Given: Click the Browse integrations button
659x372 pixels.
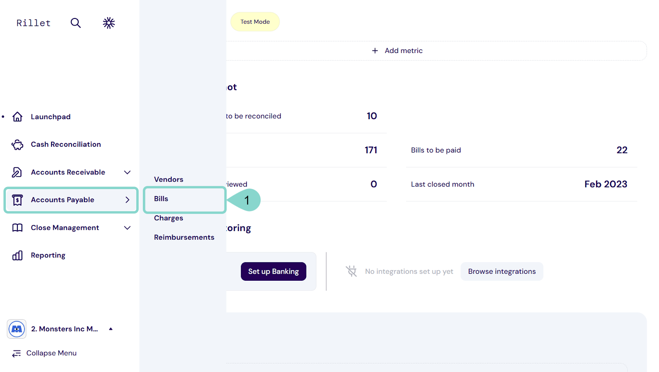Looking at the screenshot, I should coord(502,272).
